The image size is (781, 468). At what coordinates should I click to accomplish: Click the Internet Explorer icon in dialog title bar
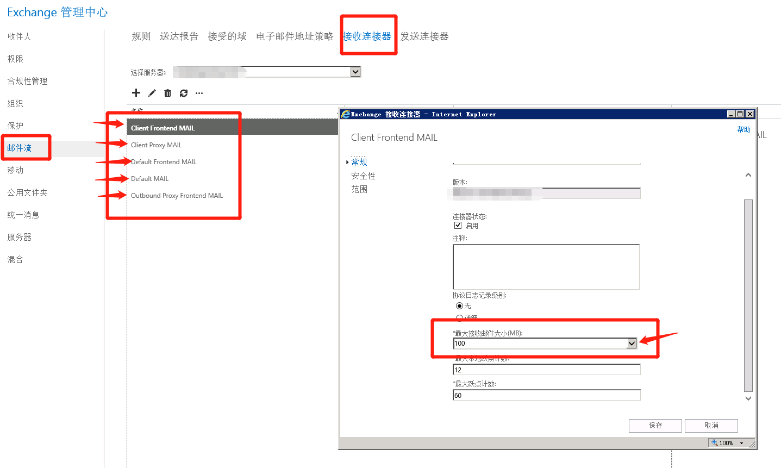click(345, 114)
